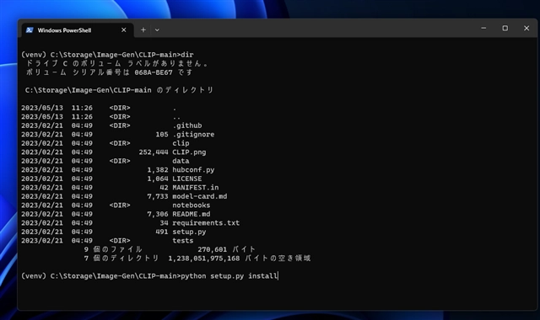
Task: Click the 'data' directory entry
Action: click(181, 161)
